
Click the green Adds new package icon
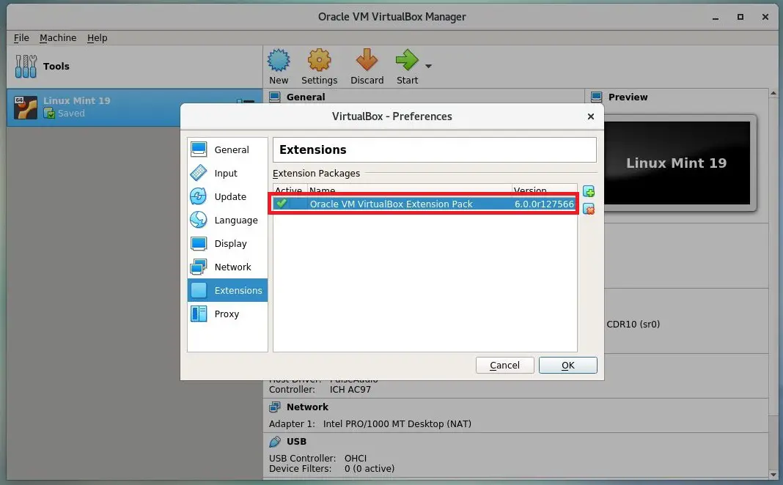pos(589,191)
